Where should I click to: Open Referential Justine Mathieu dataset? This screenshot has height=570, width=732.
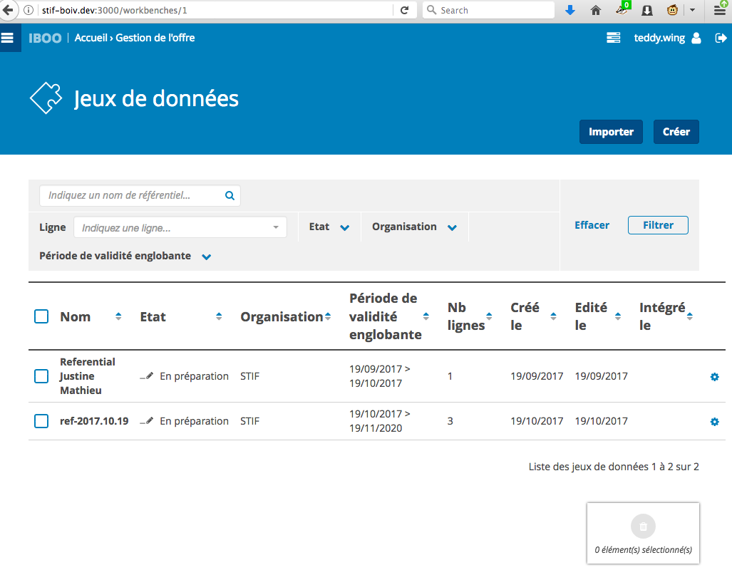tap(87, 376)
